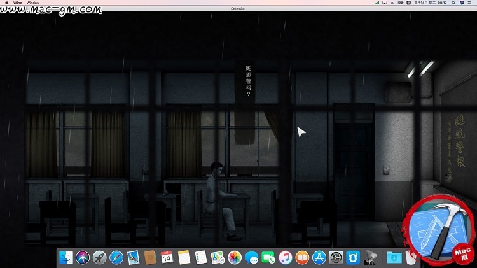Image resolution: width=477 pixels, height=268 pixels.
Task: Open the Reminders list icon
Action: click(x=201, y=258)
